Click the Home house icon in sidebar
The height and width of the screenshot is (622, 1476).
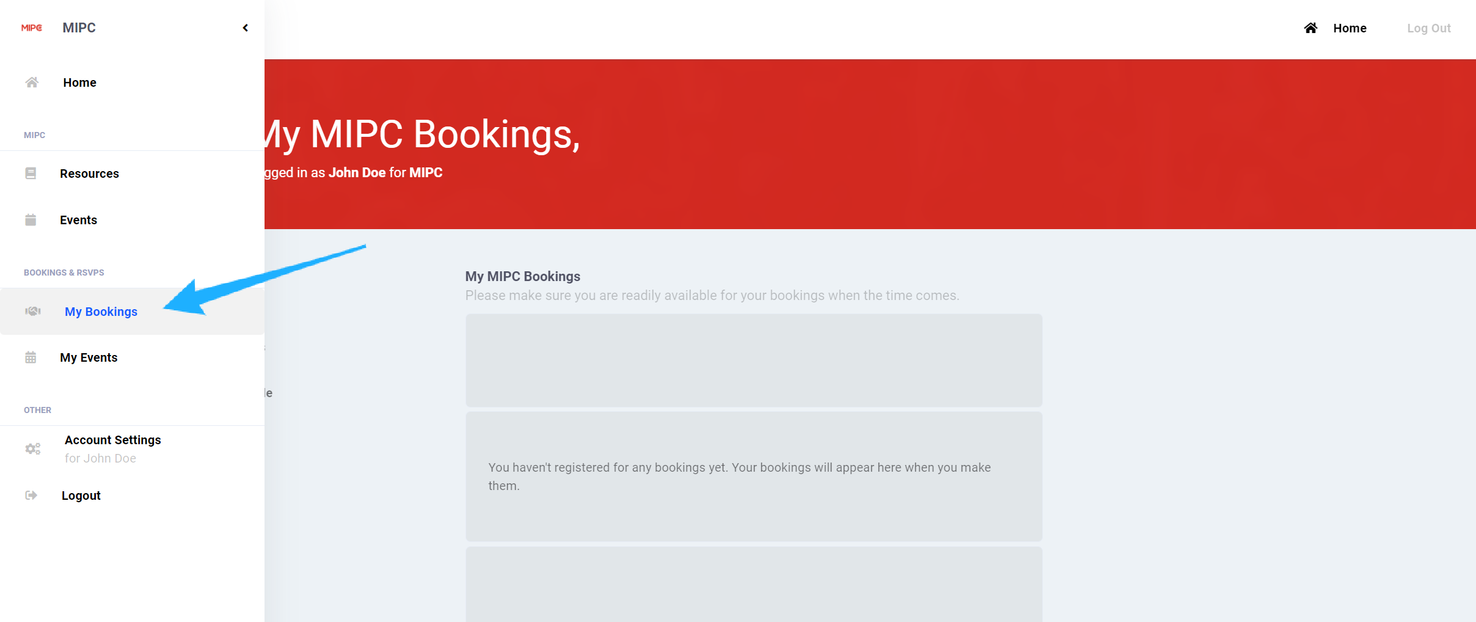(32, 82)
